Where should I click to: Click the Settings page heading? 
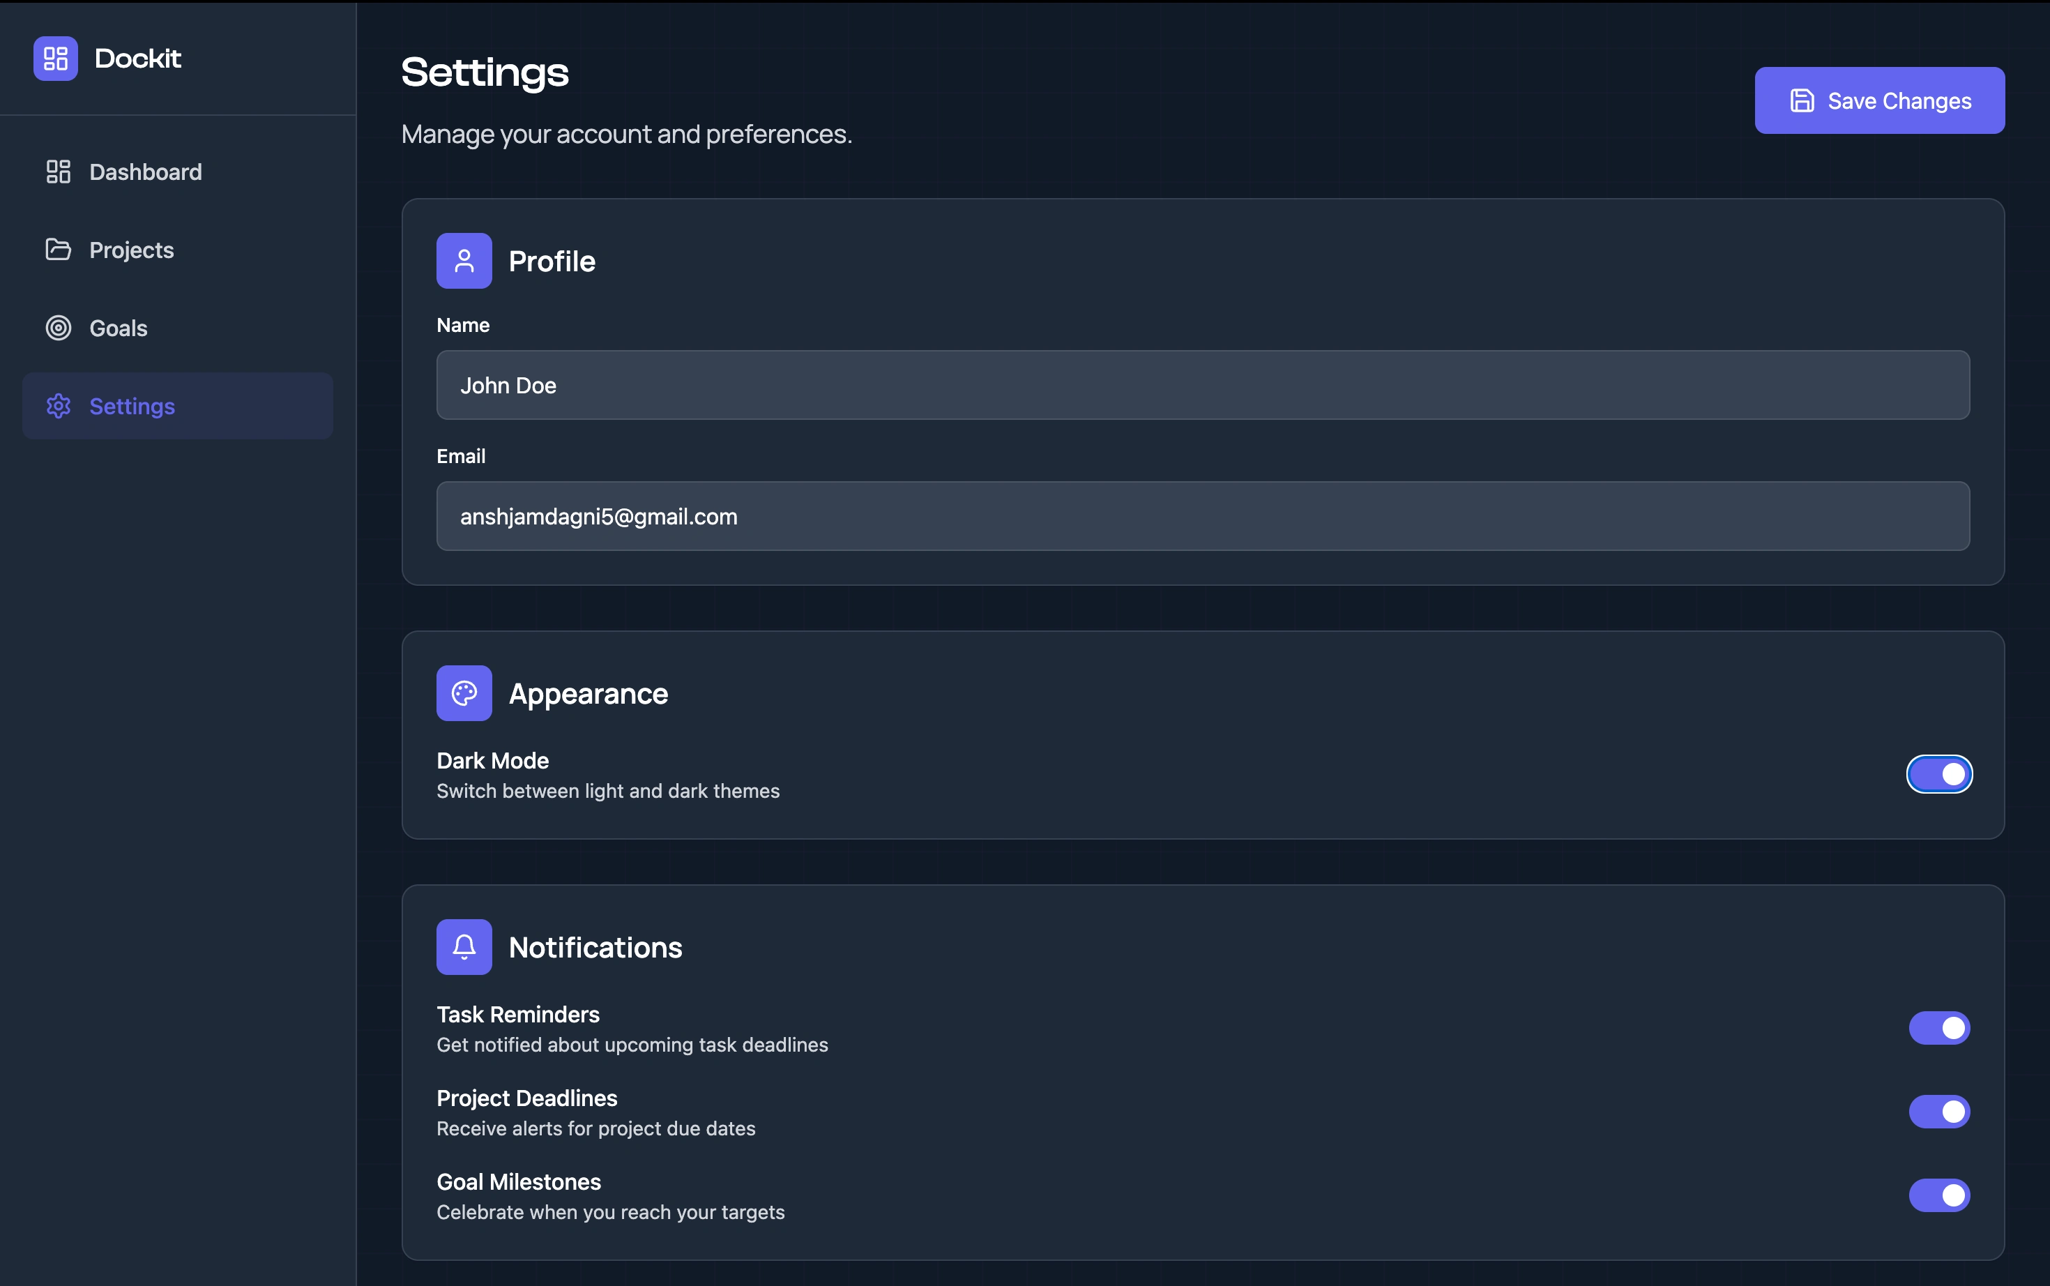pos(485,73)
